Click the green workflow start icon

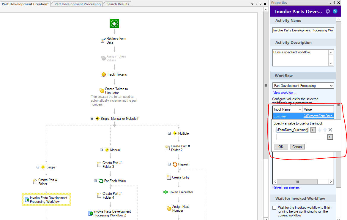pos(114,23)
